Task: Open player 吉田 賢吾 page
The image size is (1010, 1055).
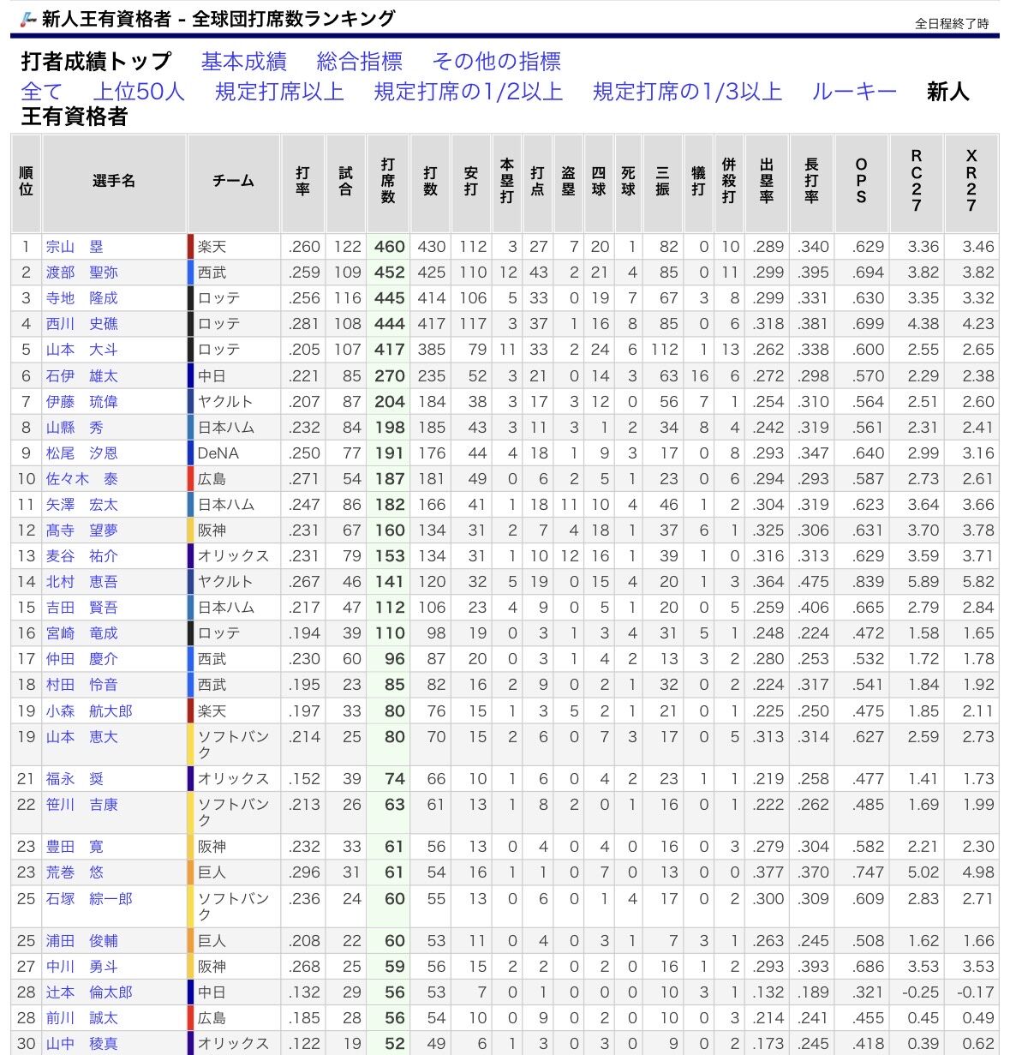Action: (x=82, y=608)
